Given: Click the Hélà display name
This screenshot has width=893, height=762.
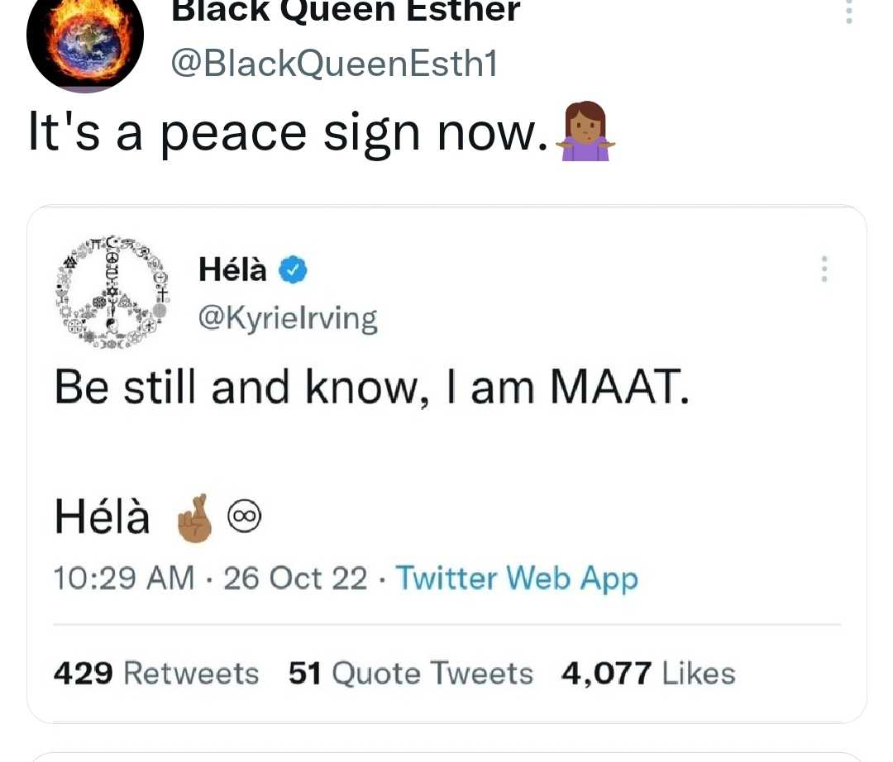Looking at the screenshot, I should coord(232,269).
